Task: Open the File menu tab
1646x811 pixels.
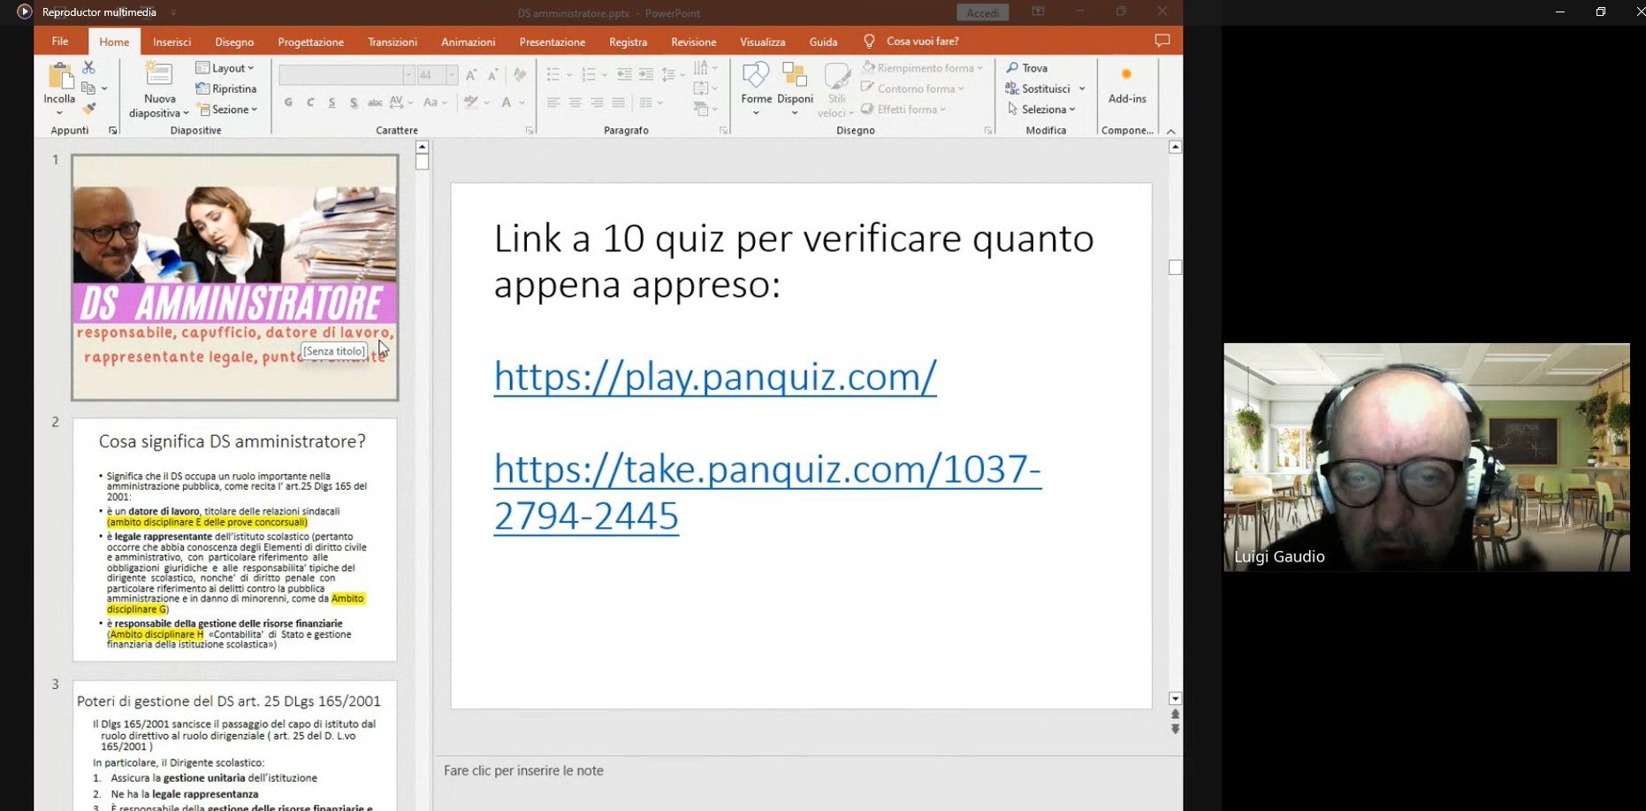Action: pos(60,42)
